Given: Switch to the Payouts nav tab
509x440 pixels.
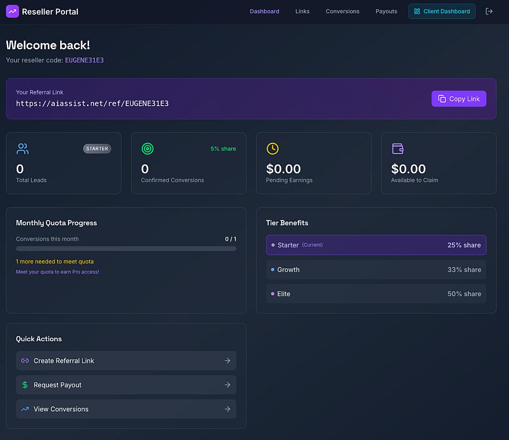Looking at the screenshot, I should pyautogui.click(x=386, y=11).
